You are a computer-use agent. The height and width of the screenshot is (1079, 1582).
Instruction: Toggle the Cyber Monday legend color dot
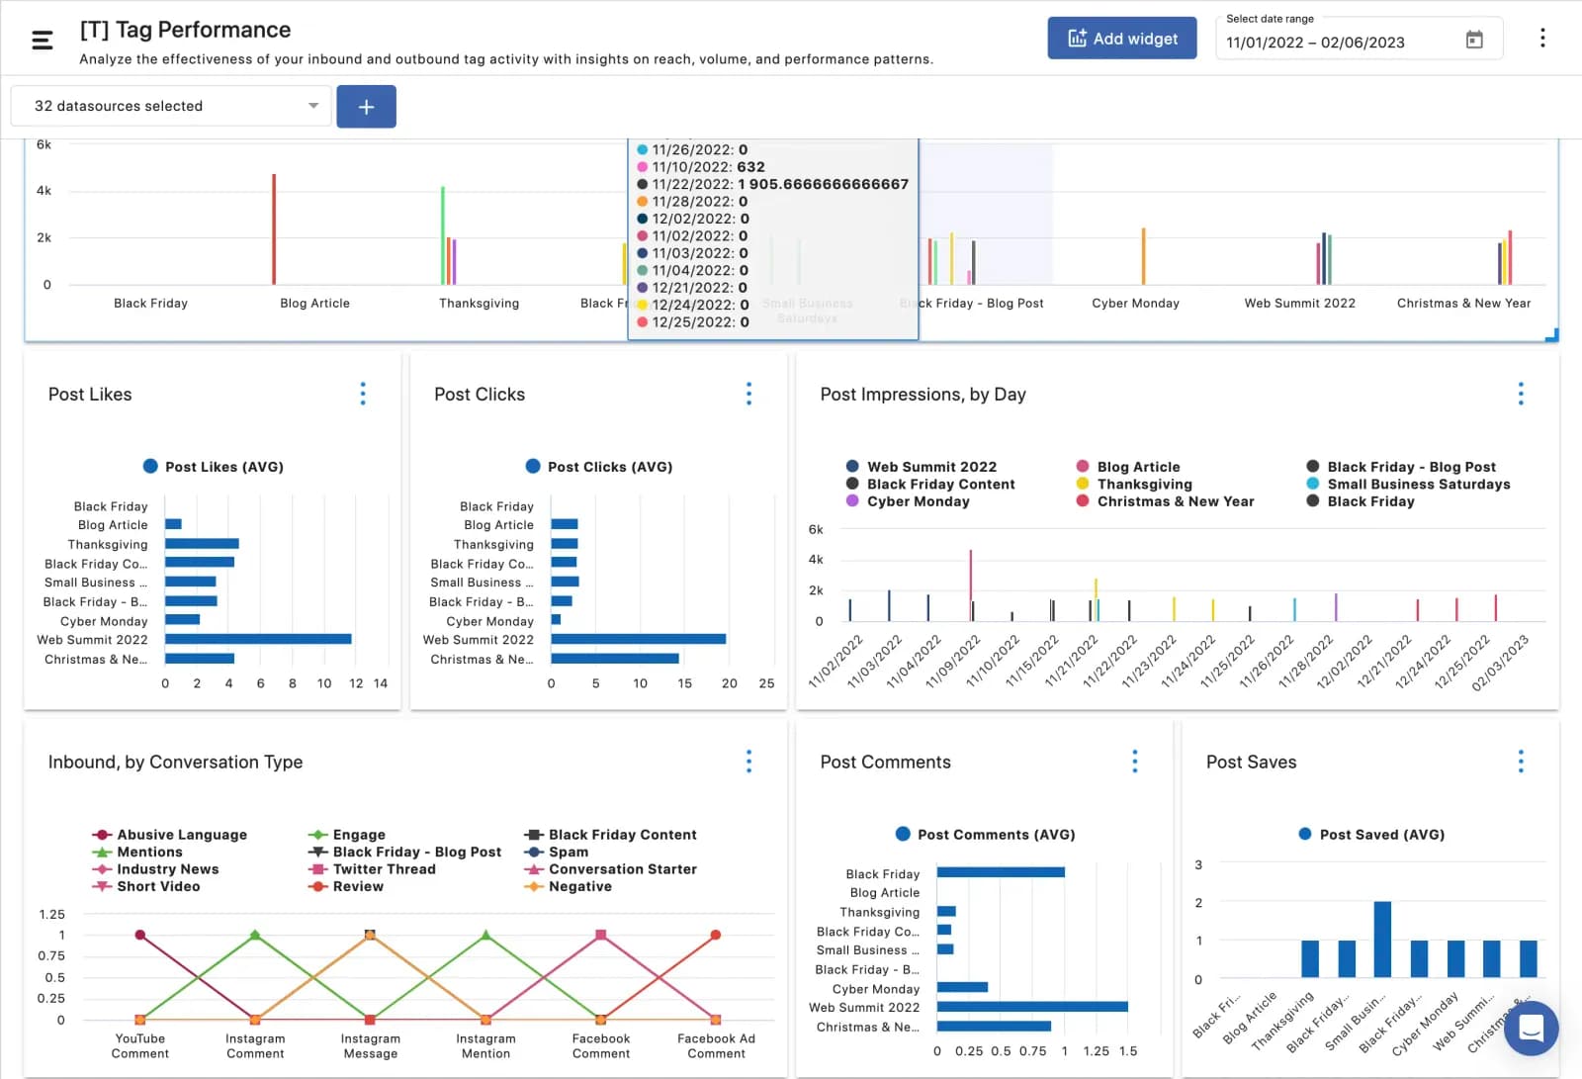[x=852, y=501]
